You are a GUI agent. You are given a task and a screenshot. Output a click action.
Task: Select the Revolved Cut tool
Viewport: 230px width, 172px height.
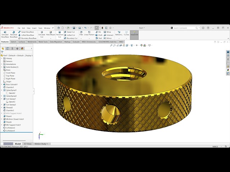click(60, 34)
